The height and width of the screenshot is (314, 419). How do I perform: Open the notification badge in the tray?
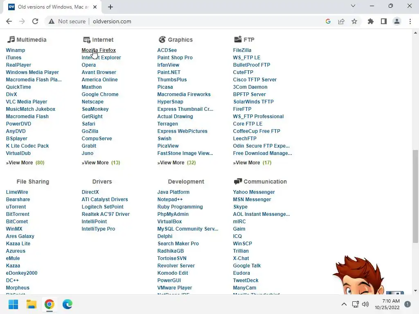point(408,304)
